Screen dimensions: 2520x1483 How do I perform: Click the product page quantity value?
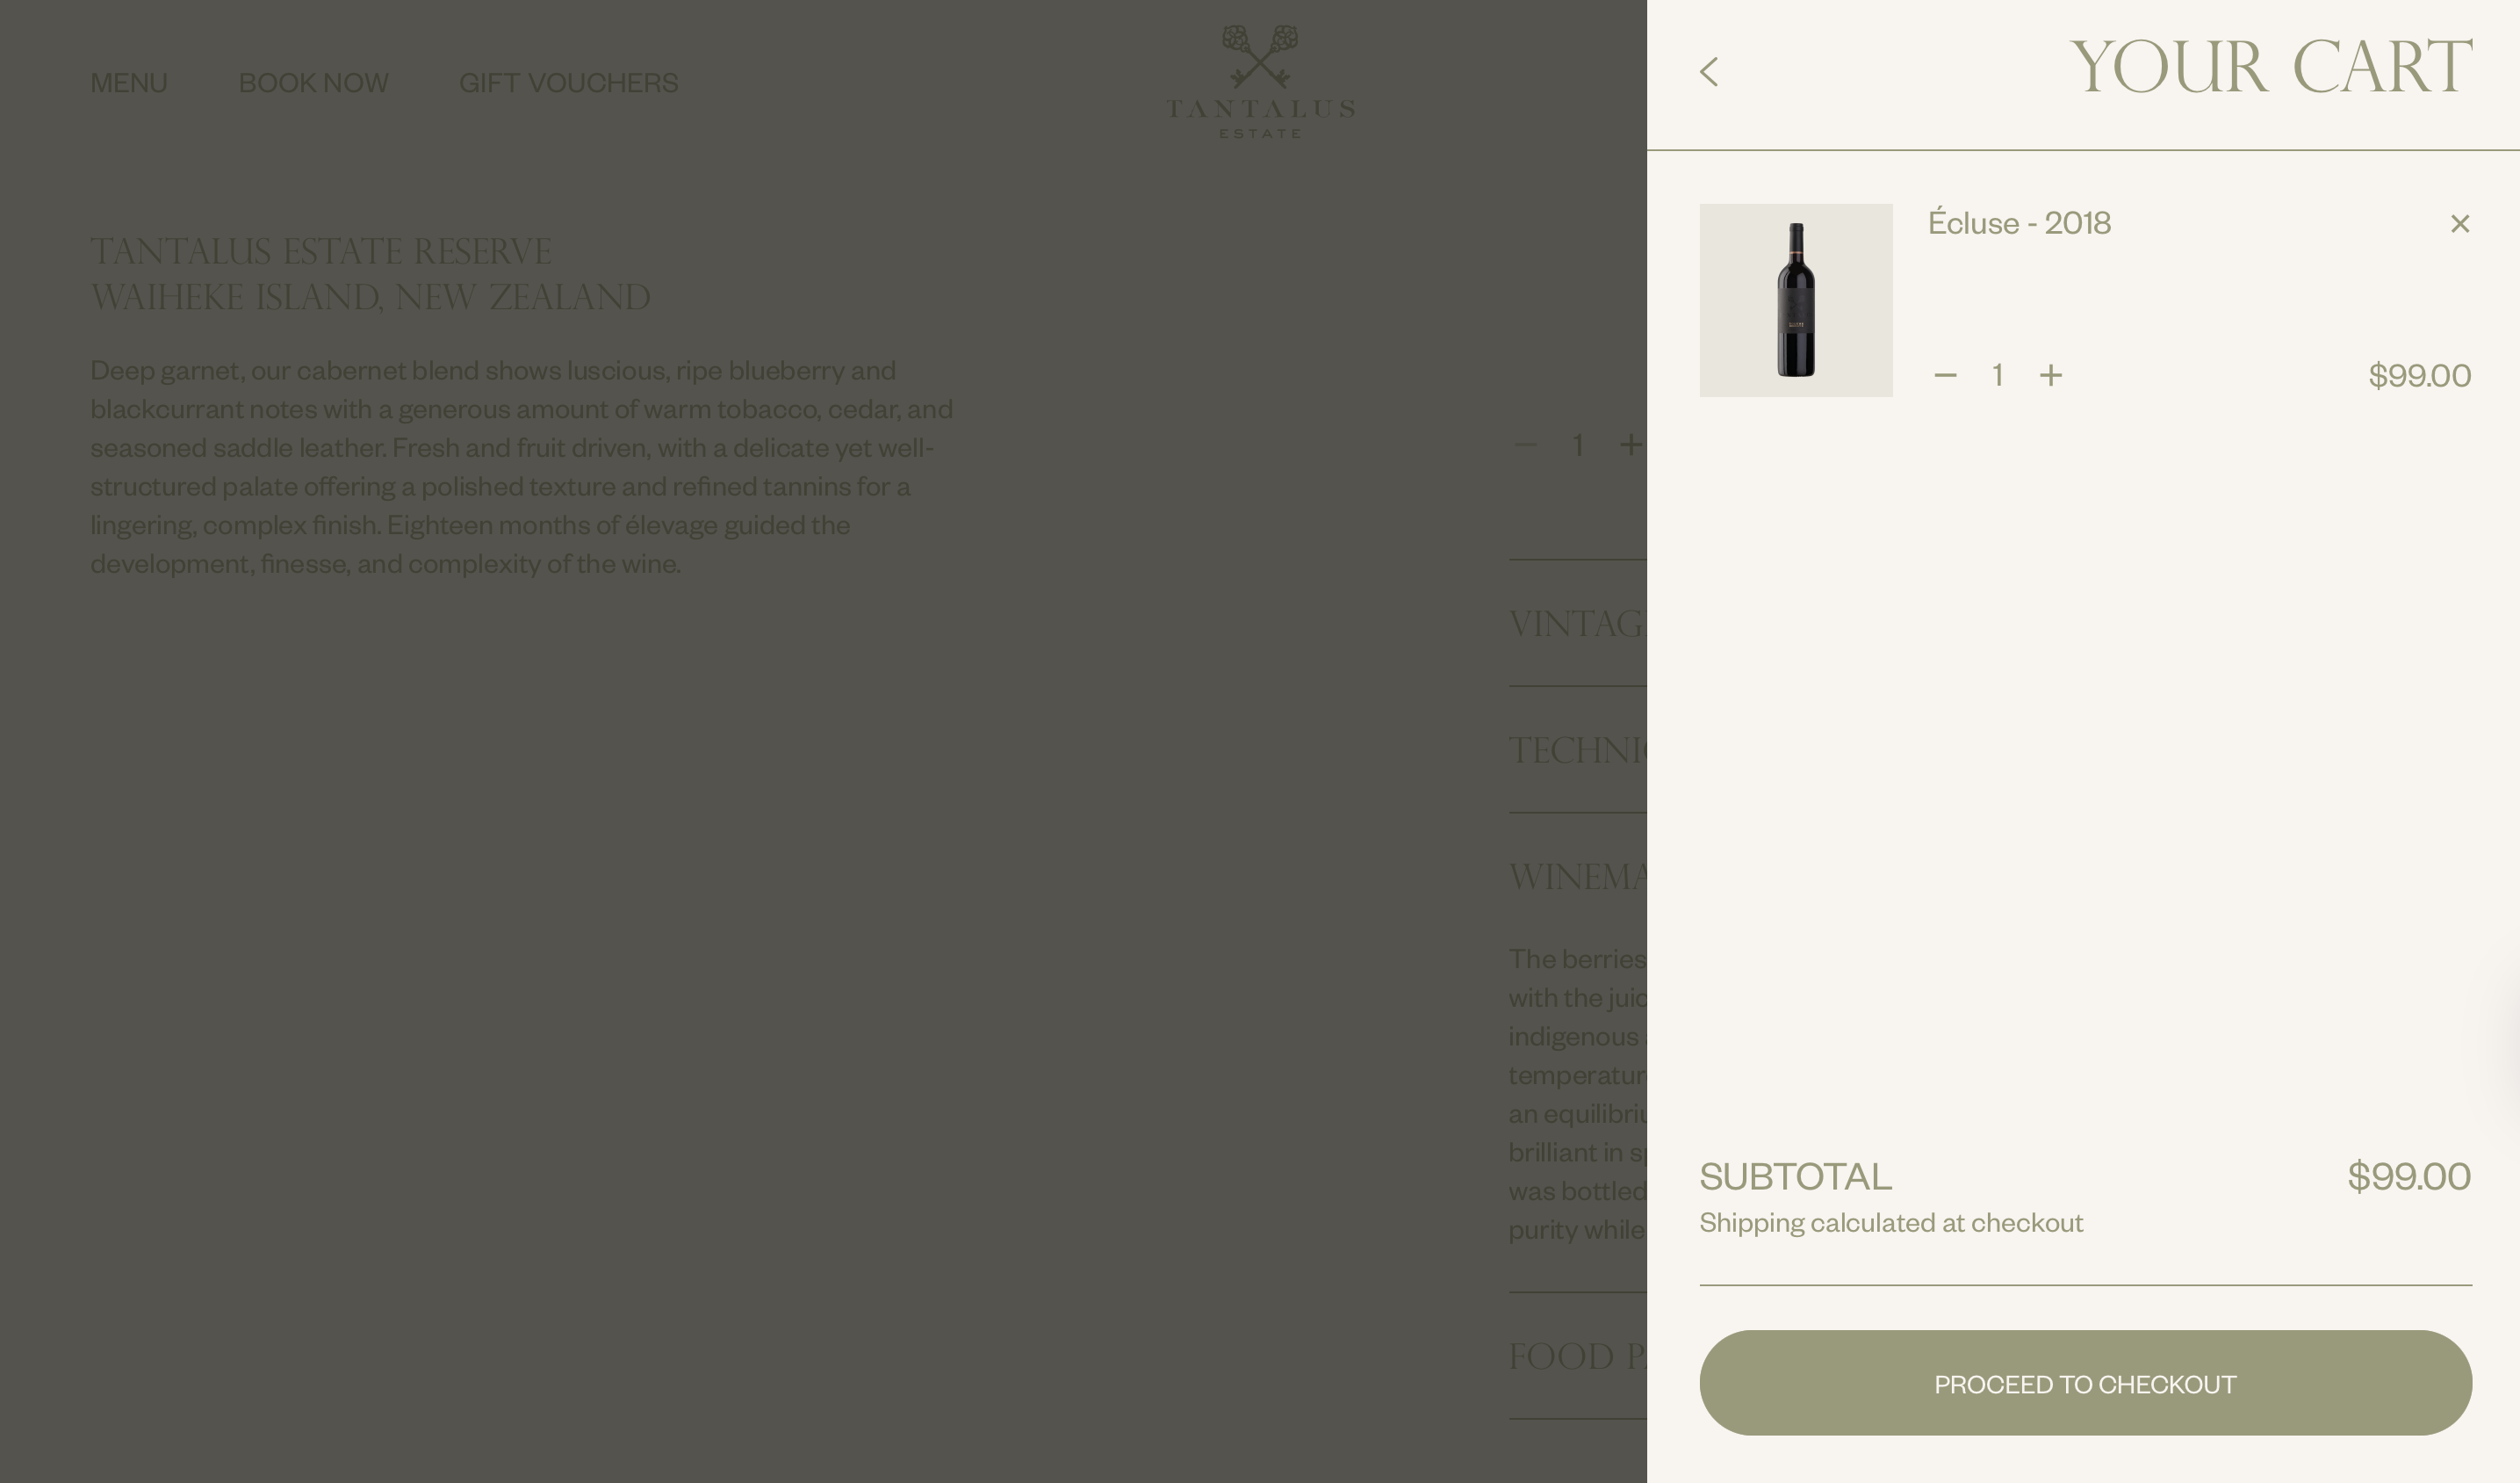pyautogui.click(x=1577, y=445)
